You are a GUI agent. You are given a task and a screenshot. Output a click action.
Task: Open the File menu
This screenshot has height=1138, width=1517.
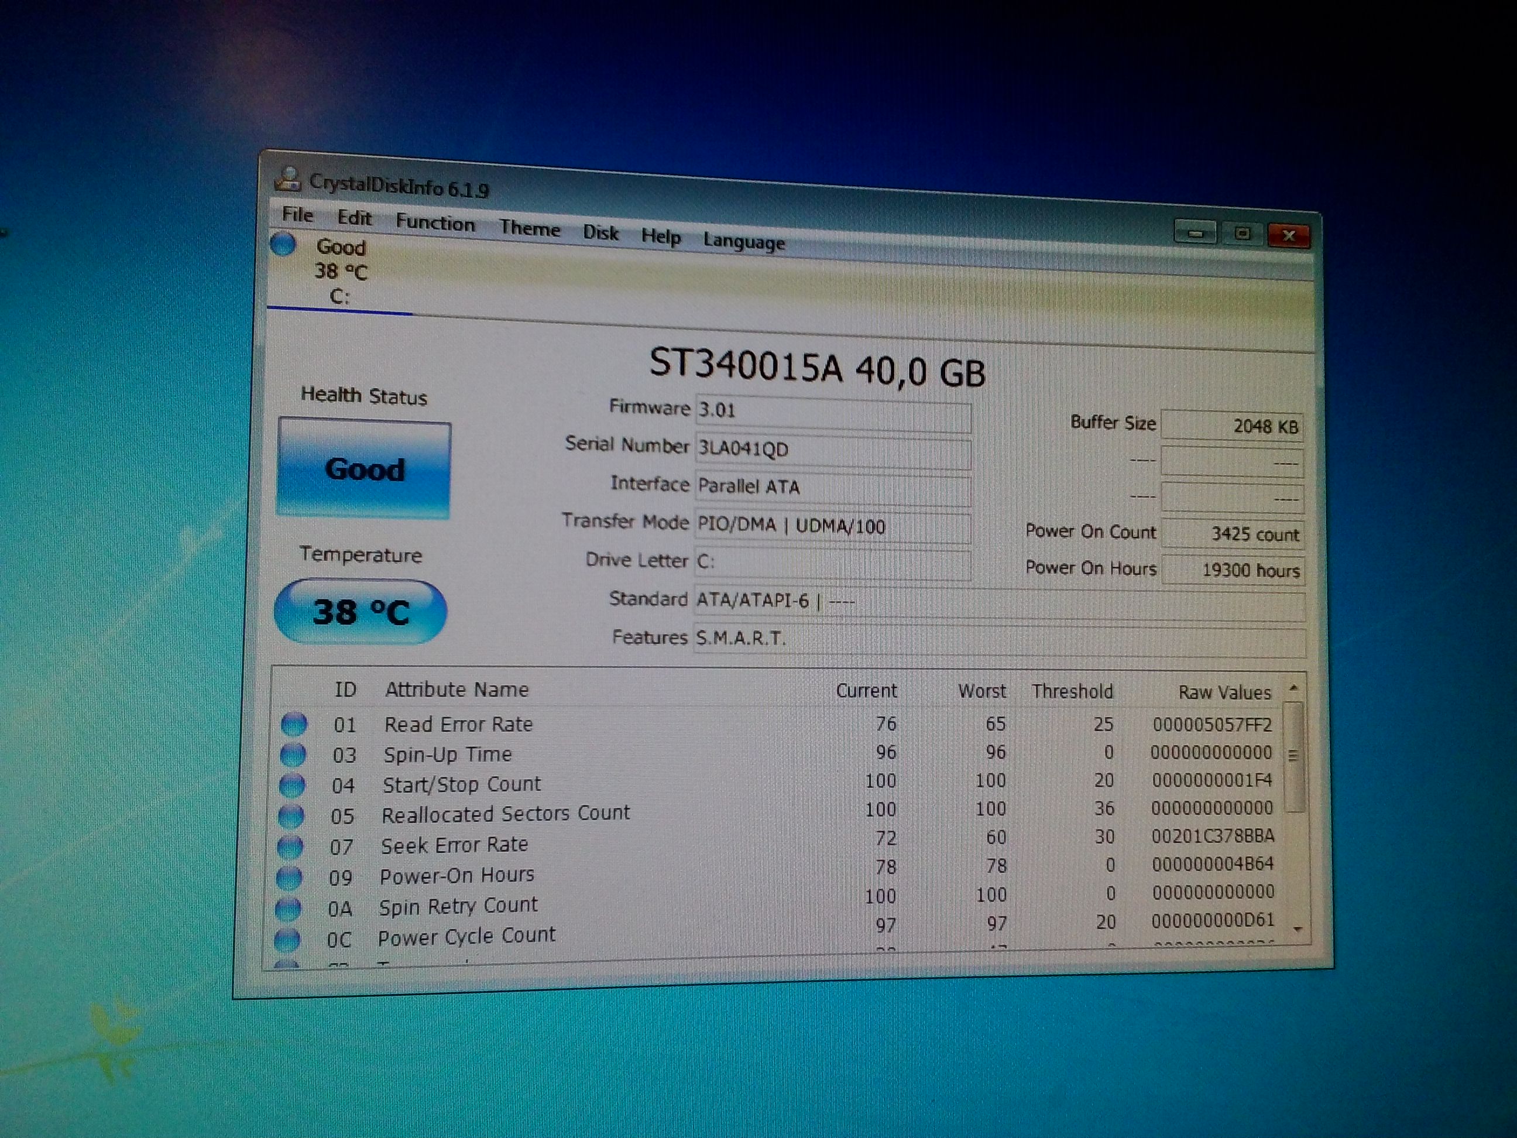click(x=298, y=215)
